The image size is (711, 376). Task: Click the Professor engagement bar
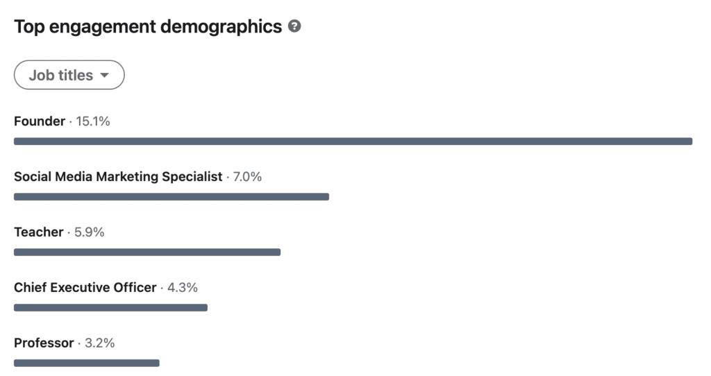point(87,363)
